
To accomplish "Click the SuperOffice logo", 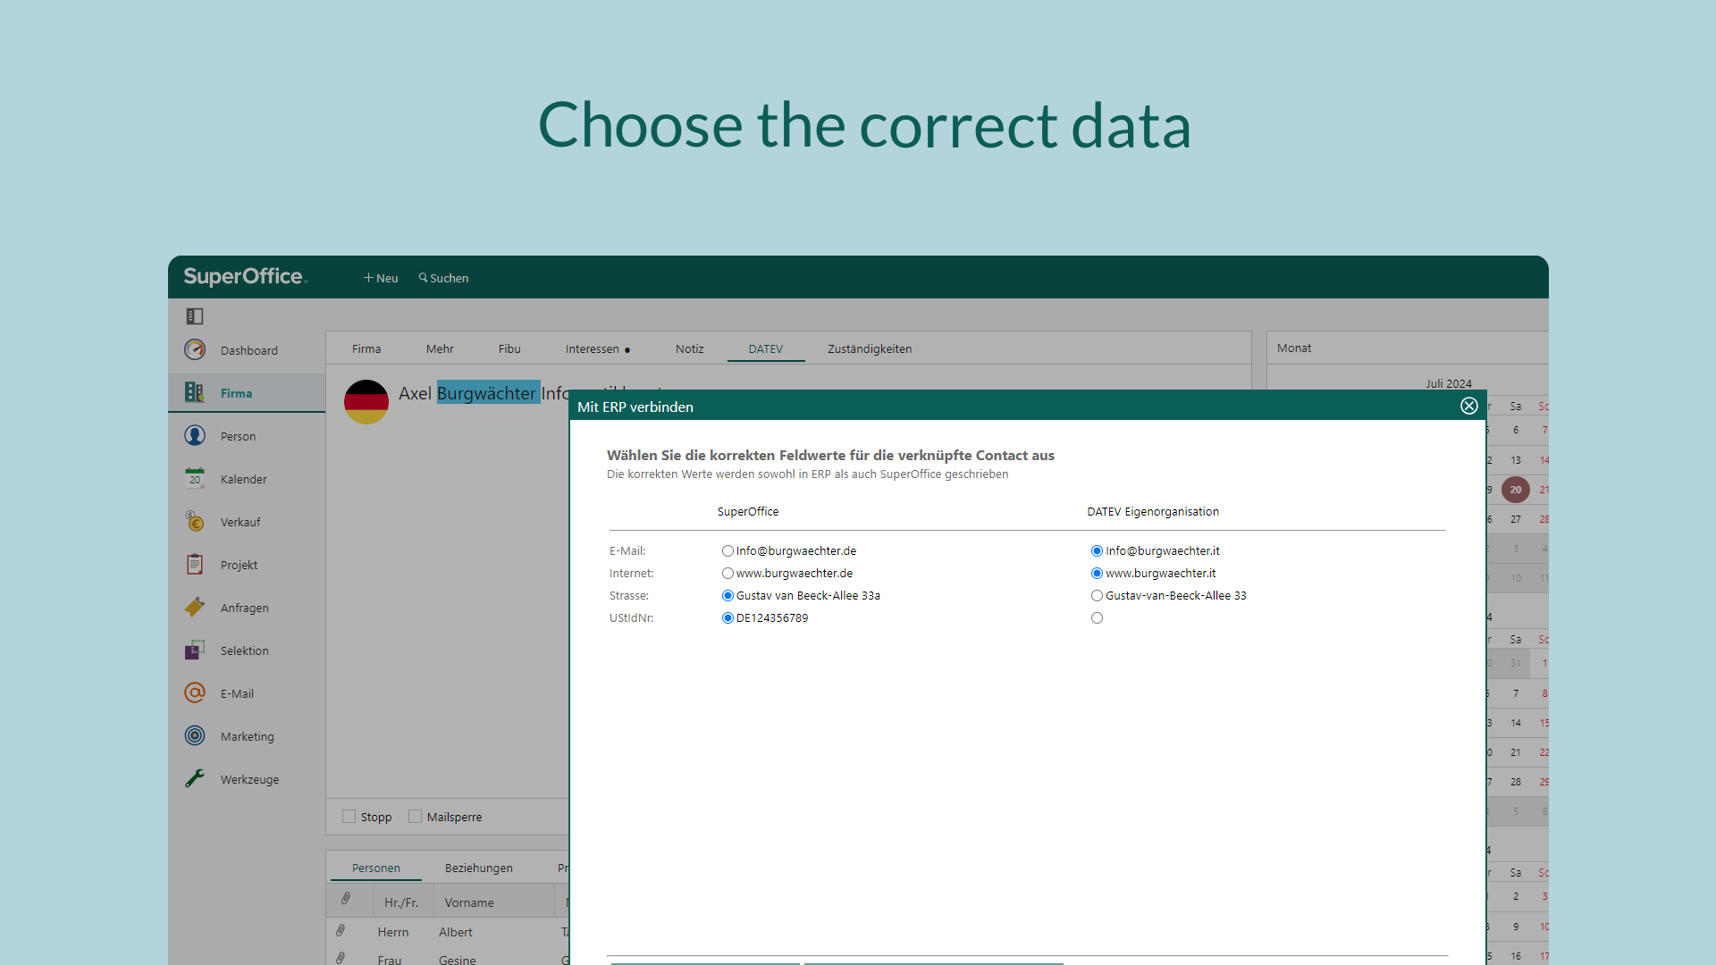I will point(245,277).
